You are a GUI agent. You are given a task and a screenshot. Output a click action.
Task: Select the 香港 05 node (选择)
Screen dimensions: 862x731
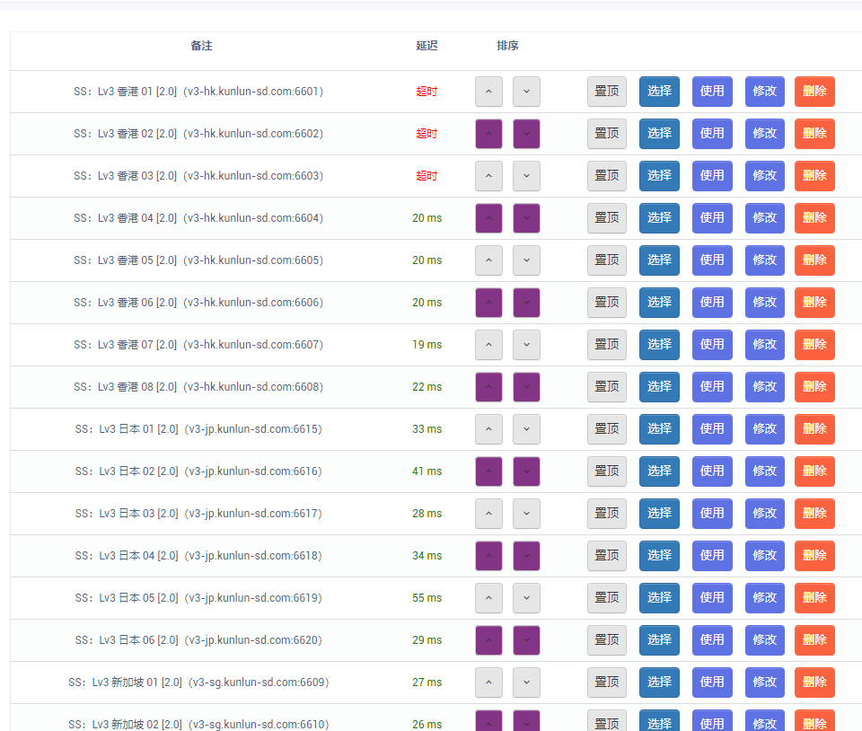[x=659, y=260]
